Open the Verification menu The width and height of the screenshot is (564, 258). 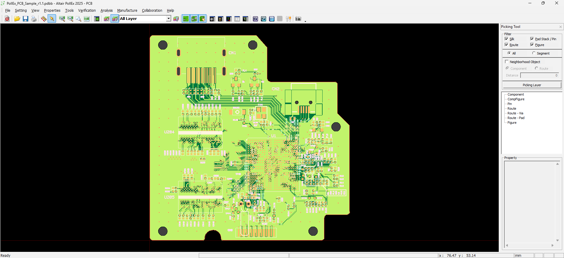click(87, 11)
